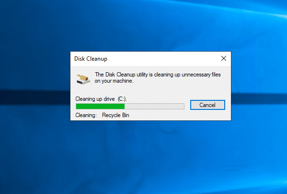Cancel the disk cleanup operation
Viewport: 287px width, 194px height.
[207, 105]
